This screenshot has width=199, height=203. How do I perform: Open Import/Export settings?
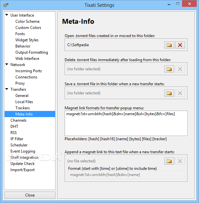23,170
